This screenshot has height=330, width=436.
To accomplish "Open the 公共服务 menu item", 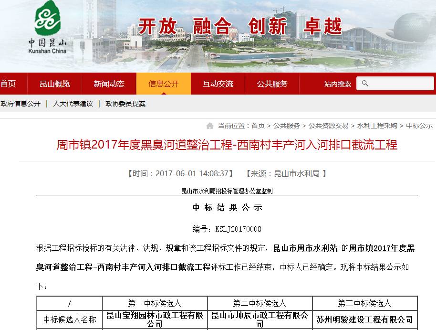I will (272, 84).
